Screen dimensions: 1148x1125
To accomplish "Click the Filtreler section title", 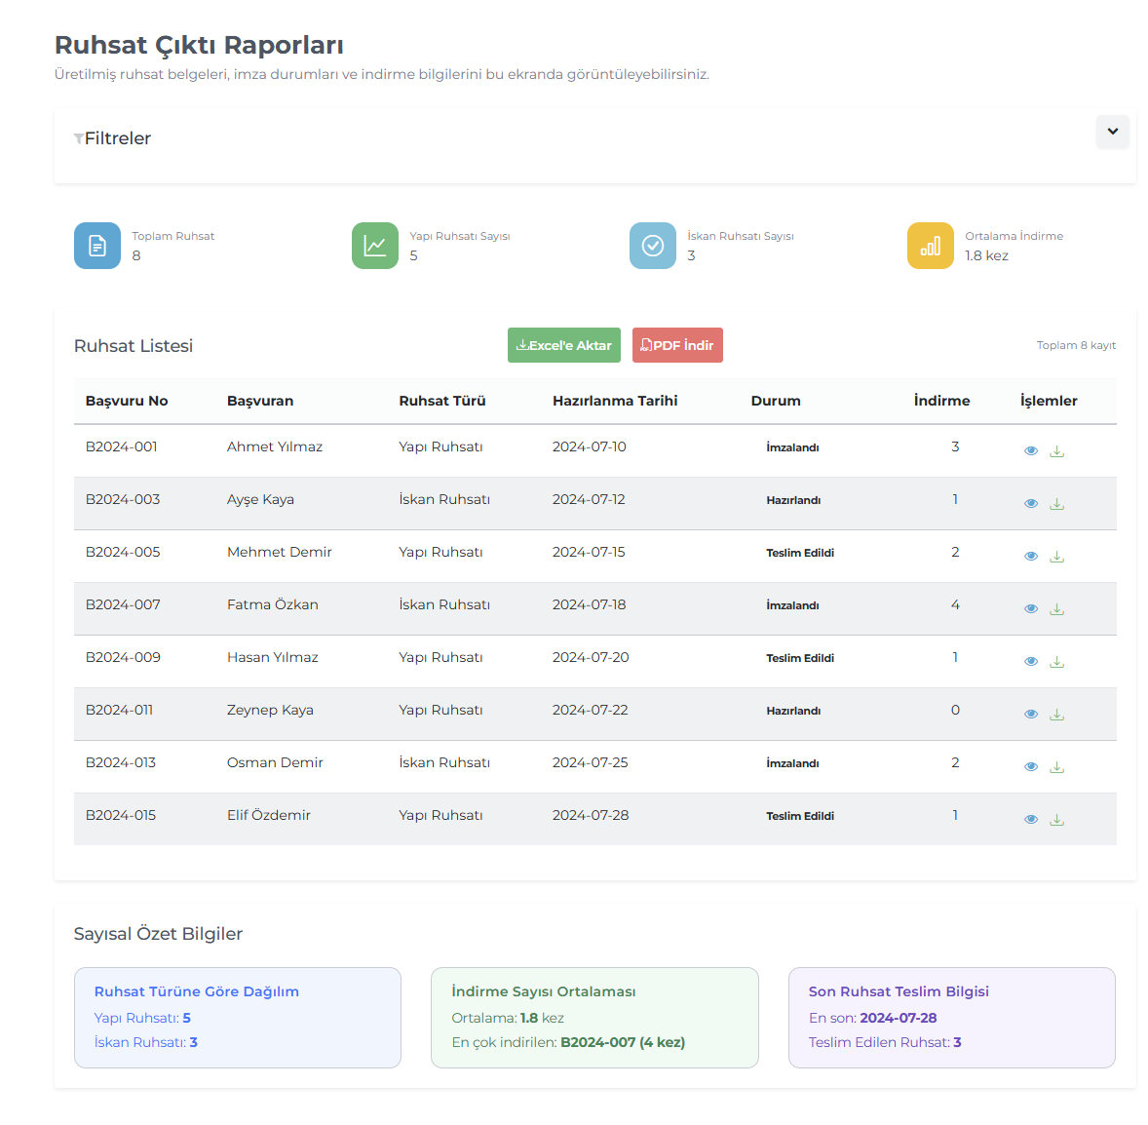I will (x=117, y=138).
